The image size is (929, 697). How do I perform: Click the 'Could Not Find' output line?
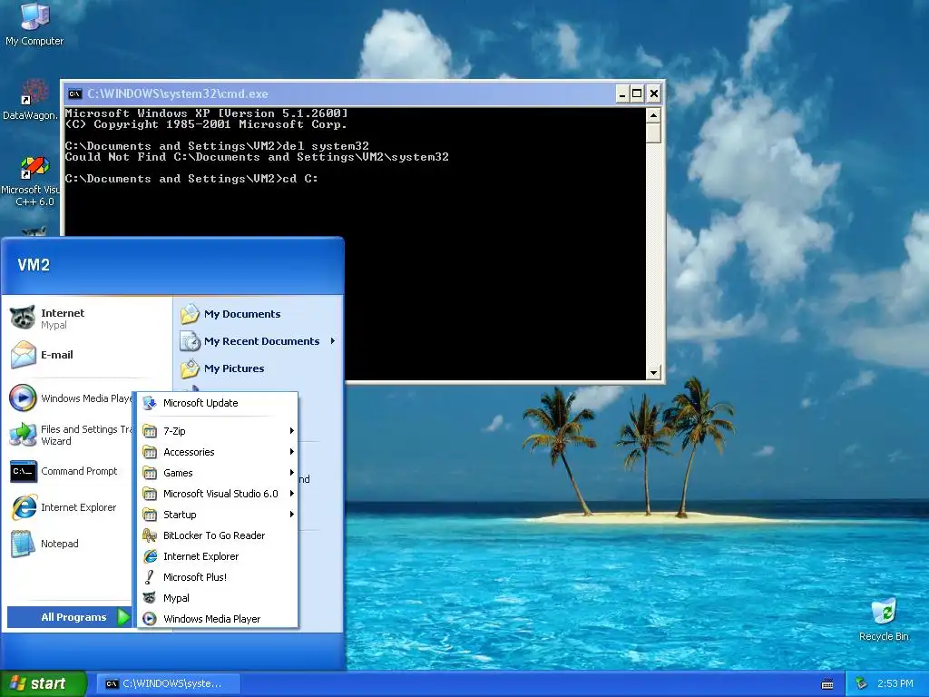257,157
